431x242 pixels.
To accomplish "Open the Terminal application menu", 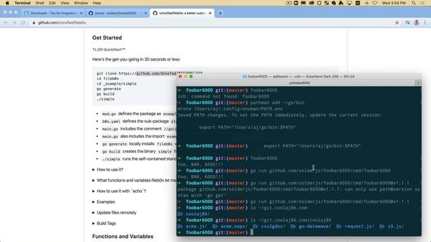I will pyautogui.click(x=22, y=3).
